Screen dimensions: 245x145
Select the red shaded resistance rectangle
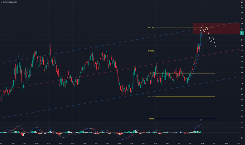[x=216, y=28]
